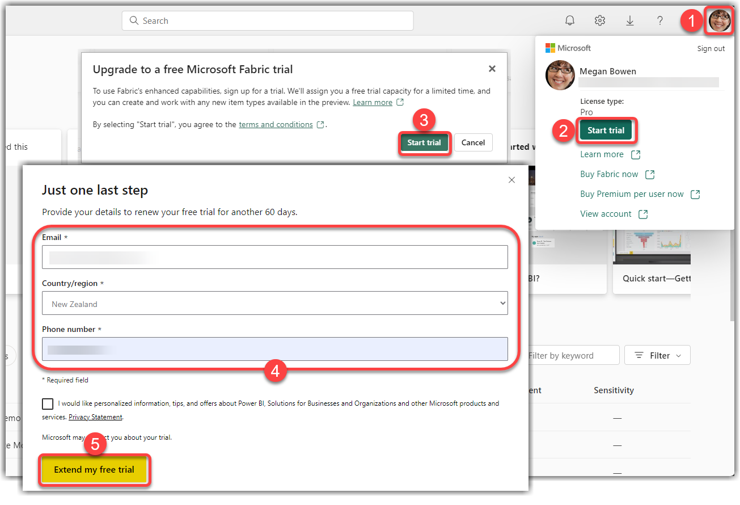
Task: Close the Fabric trial upgrade dialog
Action: 492,69
